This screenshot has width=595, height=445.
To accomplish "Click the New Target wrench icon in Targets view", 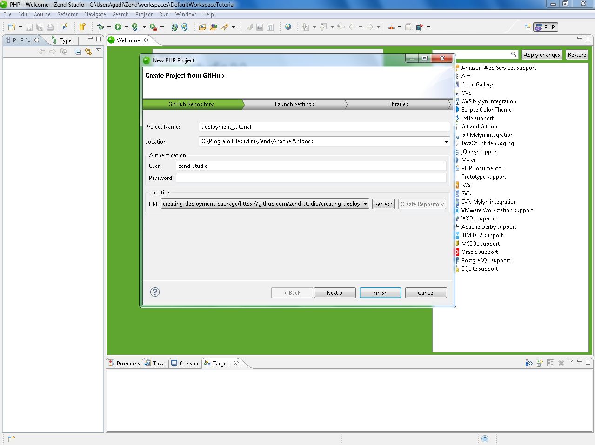I will 529,363.
